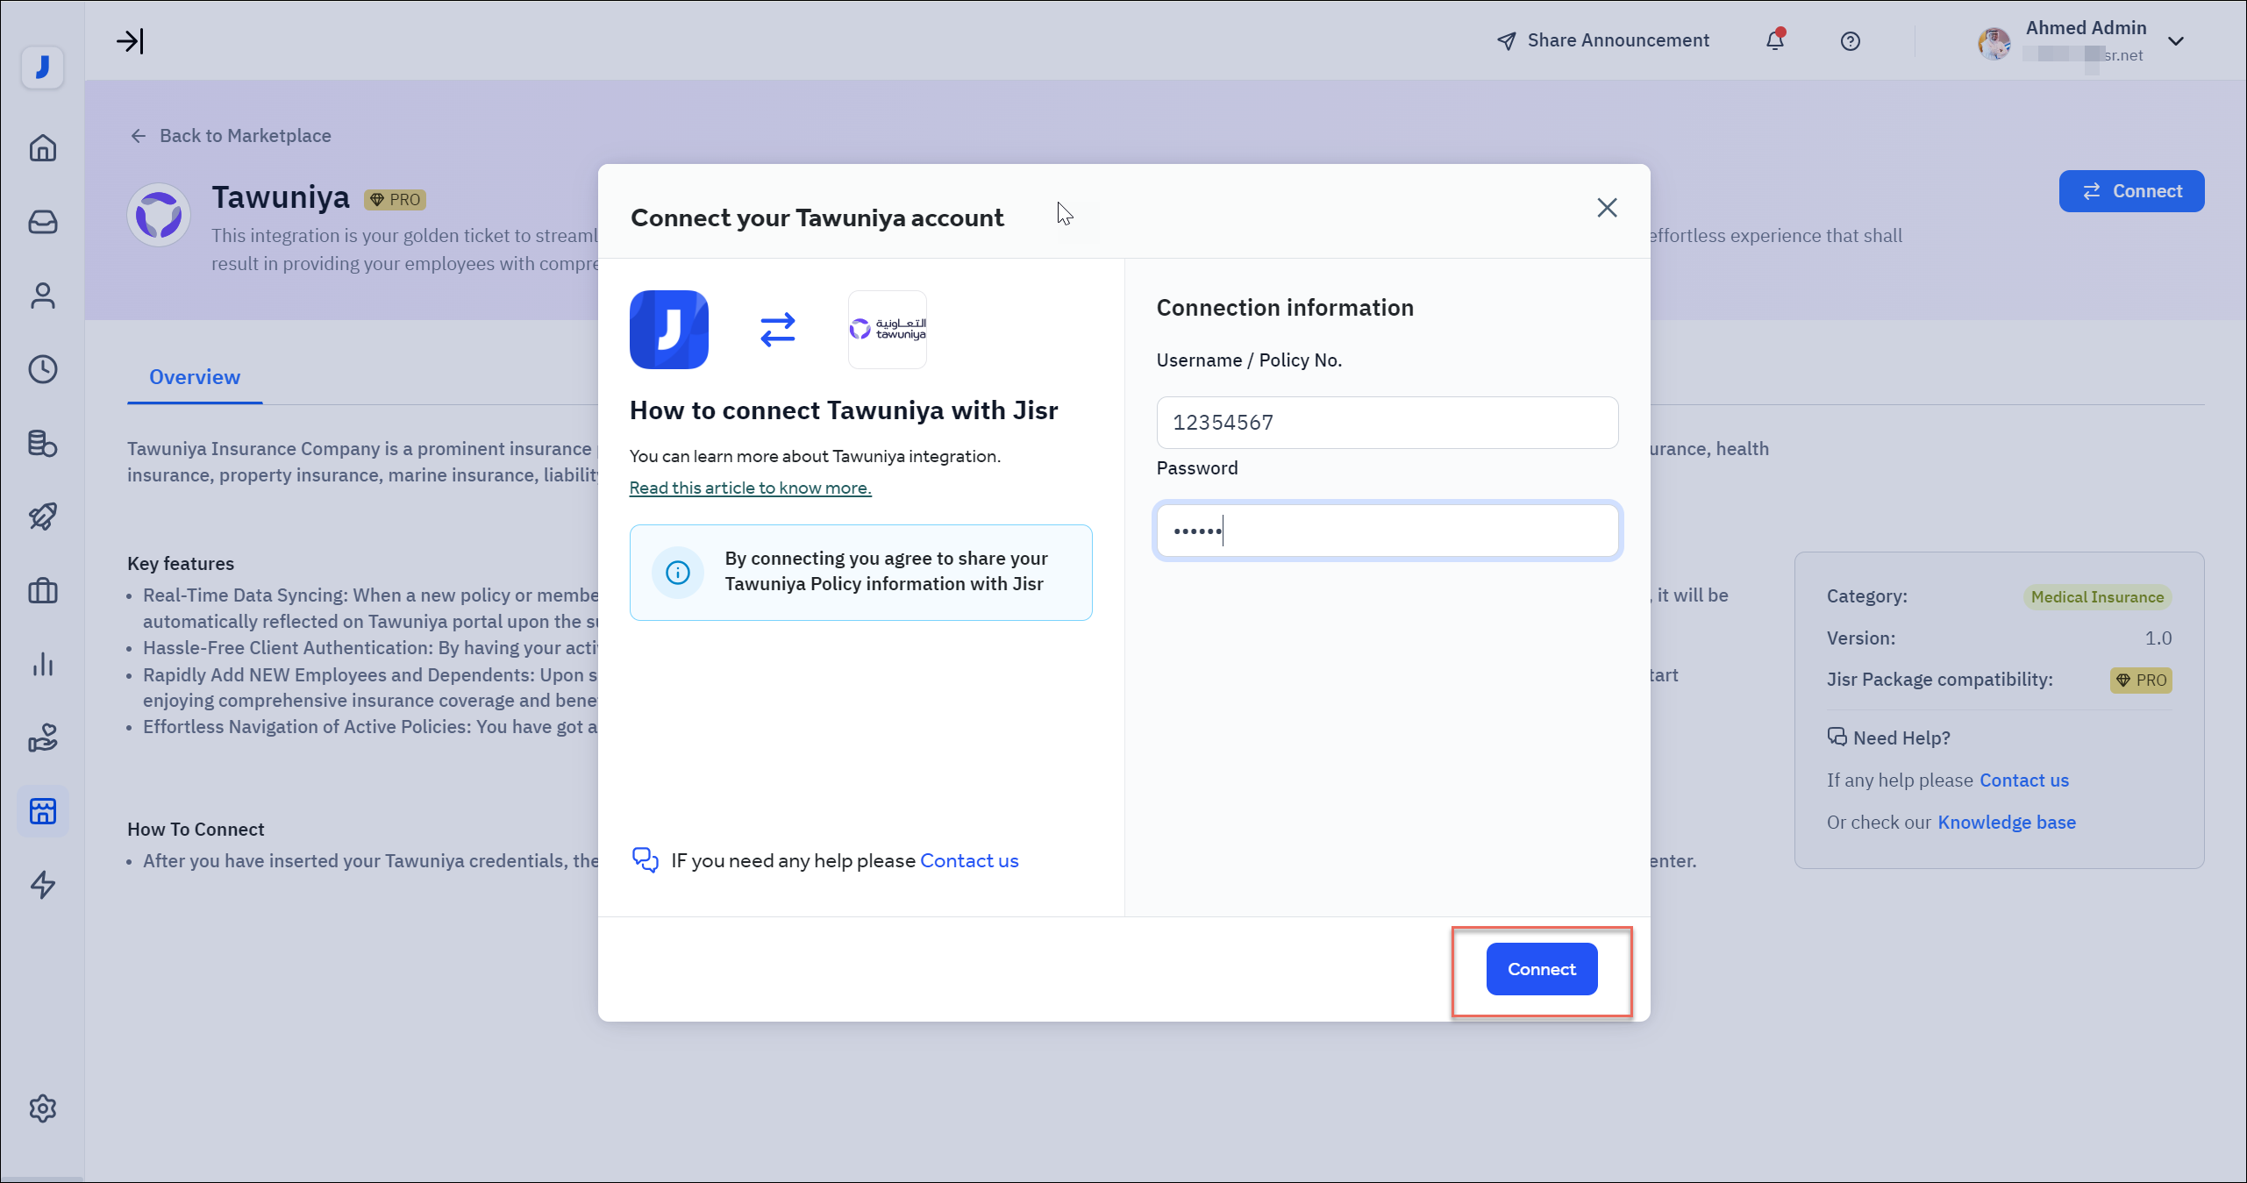Open Settings gear in sidebar

(42, 1108)
